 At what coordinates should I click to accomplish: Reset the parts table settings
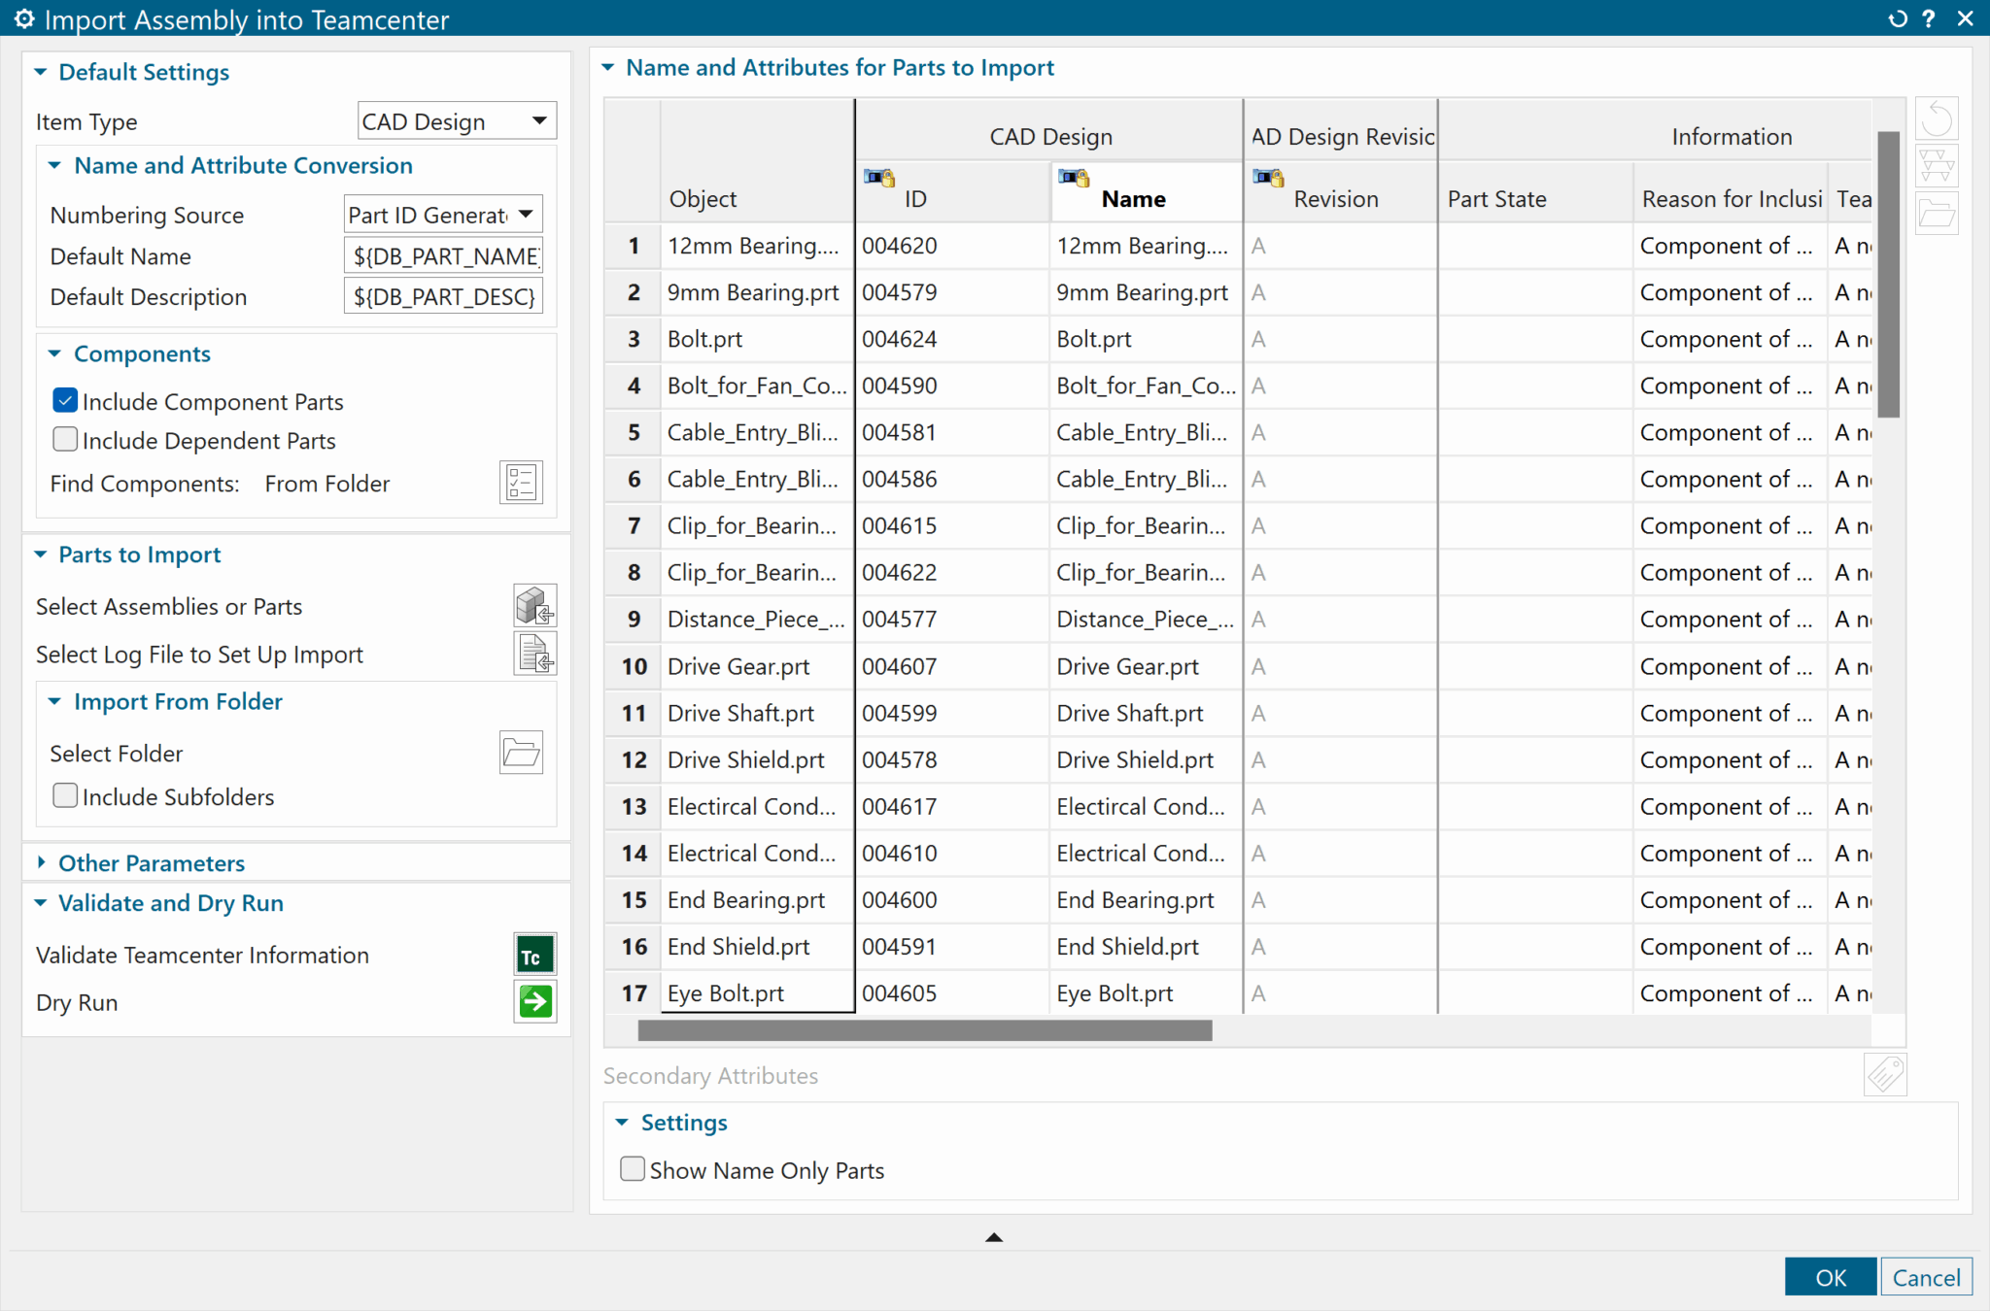coord(1937,118)
